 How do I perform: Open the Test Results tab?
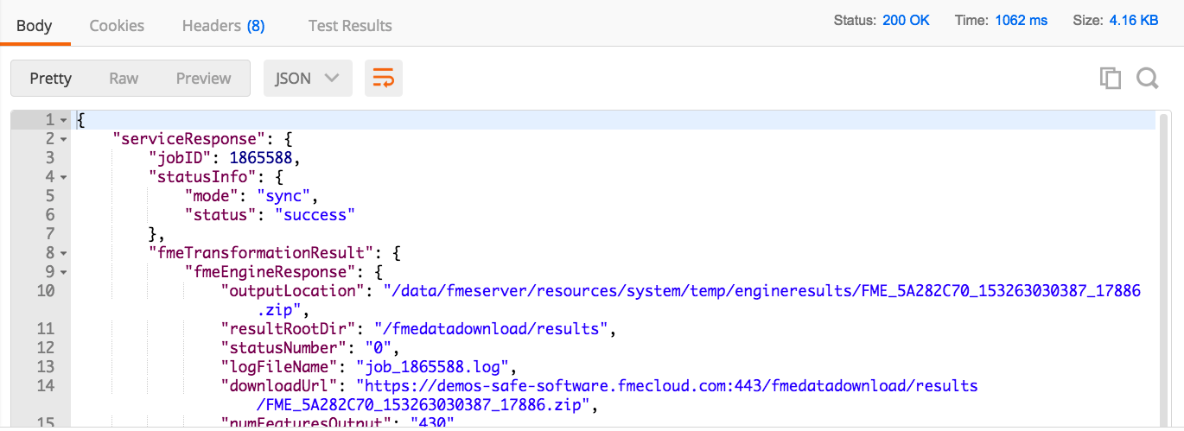click(350, 26)
